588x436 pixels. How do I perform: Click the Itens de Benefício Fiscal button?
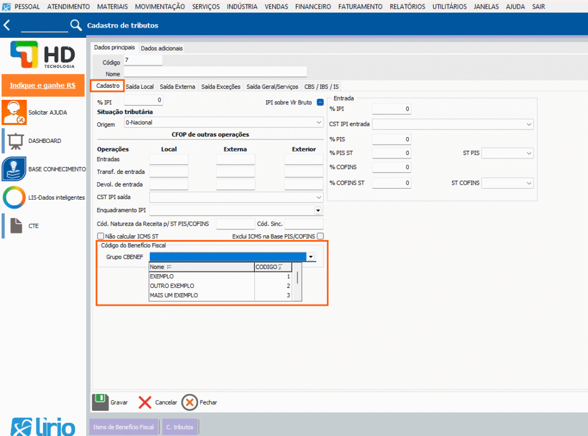tap(123, 427)
